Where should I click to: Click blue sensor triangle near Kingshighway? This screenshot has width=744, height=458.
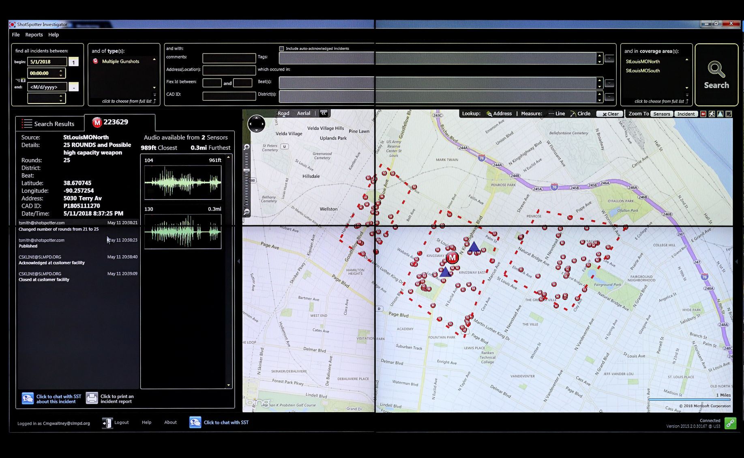coord(474,247)
